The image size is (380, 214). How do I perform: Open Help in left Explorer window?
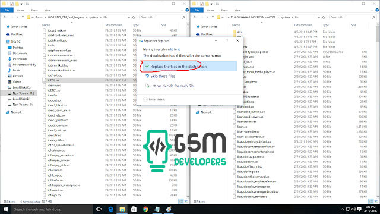(187, 10)
